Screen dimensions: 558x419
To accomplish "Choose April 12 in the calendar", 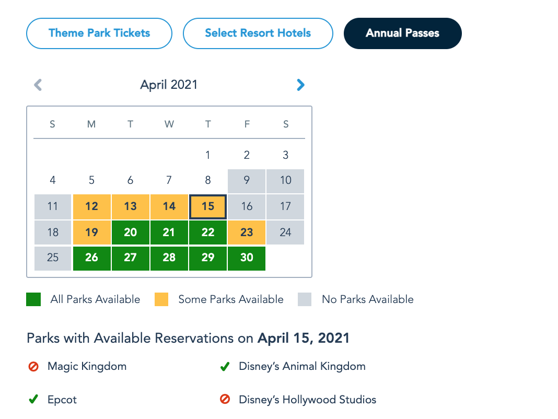I will 91,206.
